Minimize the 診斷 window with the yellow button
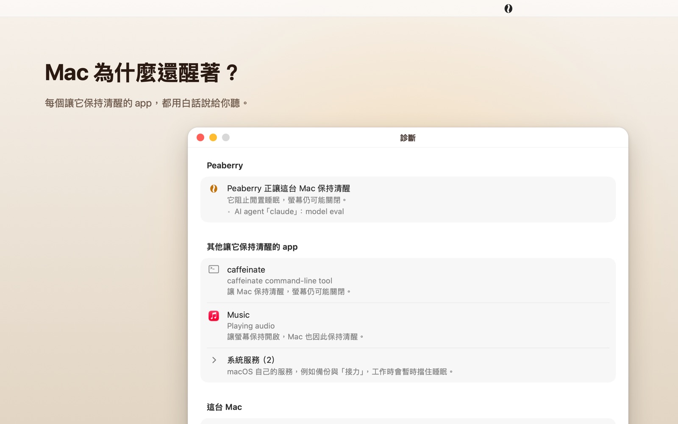678x424 pixels. point(213,137)
